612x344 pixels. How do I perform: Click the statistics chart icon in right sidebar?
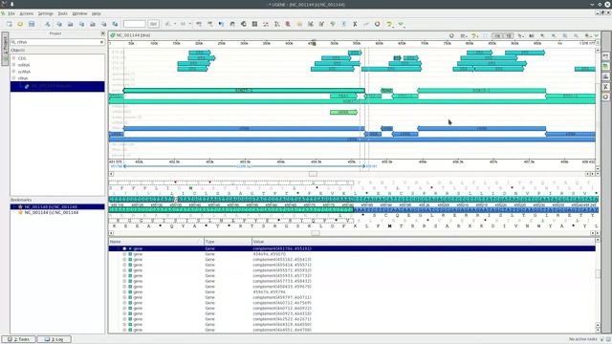605,76
